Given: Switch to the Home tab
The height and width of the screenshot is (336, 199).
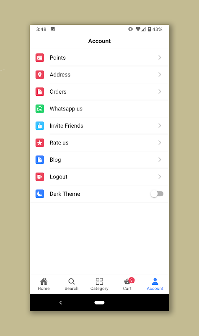Looking at the screenshot, I should pos(44,284).
